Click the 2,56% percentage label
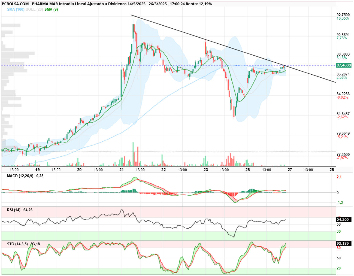 342,78
